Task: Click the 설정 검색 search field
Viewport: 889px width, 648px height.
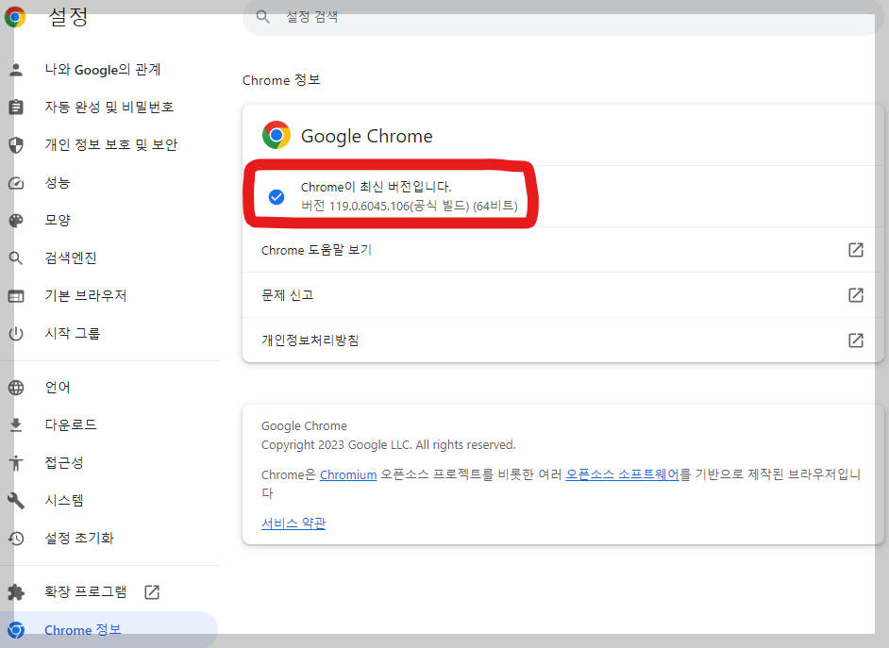Action: coord(563,17)
